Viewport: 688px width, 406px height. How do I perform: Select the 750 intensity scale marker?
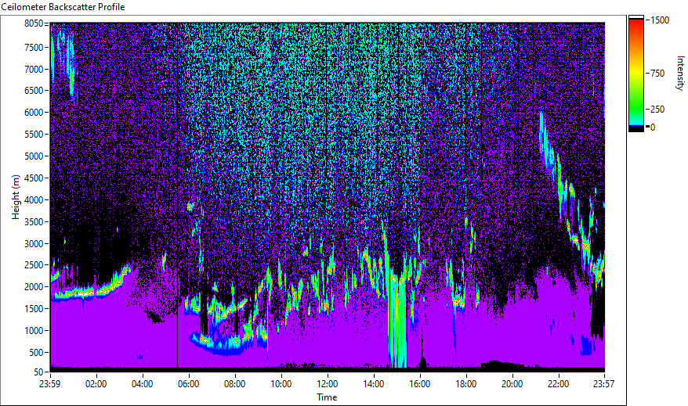click(x=657, y=74)
